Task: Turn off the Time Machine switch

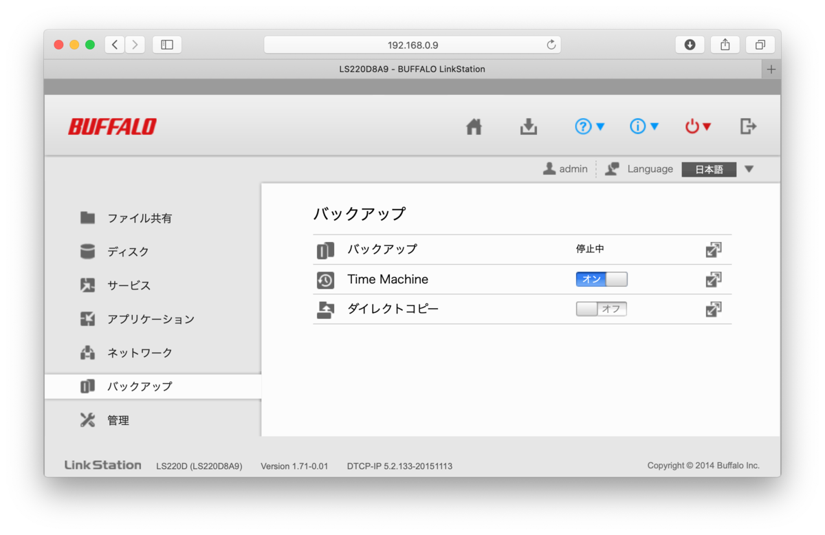Action: (x=602, y=279)
